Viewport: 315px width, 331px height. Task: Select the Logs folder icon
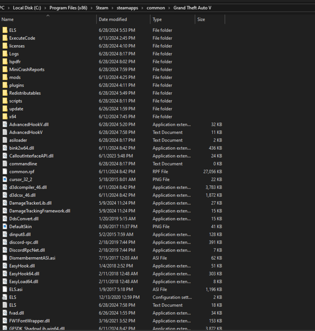pyautogui.click(x=5, y=54)
